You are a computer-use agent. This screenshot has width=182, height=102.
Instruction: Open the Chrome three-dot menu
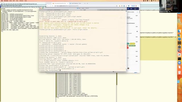pos(138,6)
